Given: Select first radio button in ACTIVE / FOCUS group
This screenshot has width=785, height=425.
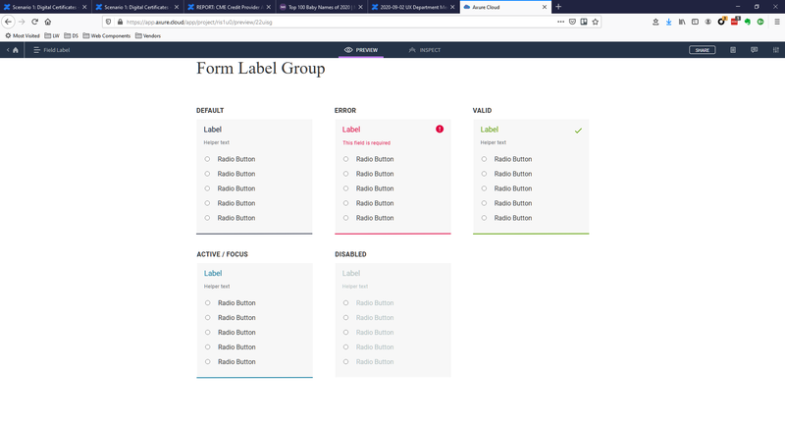Looking at the screenshot, I should point(208,303).
